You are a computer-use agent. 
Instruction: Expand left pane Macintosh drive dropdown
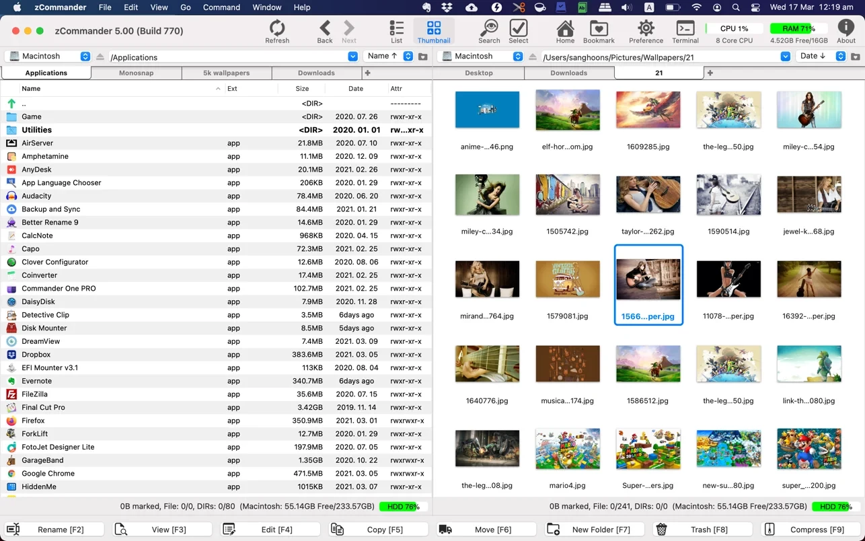pyautogui.click(x=85, y=57)
